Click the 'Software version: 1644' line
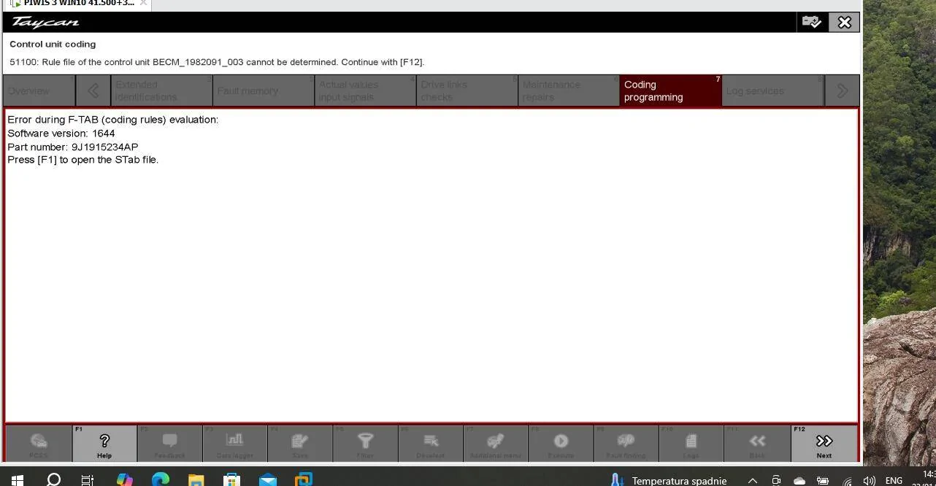The height and width of the screenshot is (486, 936). coord(61,134)
